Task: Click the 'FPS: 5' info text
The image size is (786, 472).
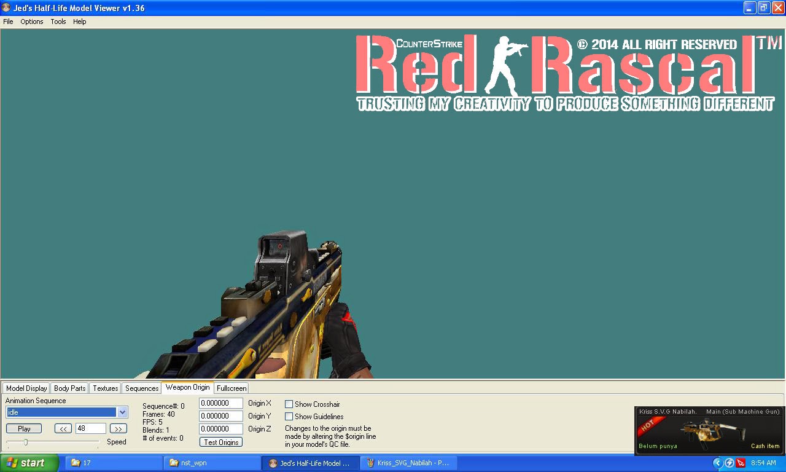Action: point(152,422)
